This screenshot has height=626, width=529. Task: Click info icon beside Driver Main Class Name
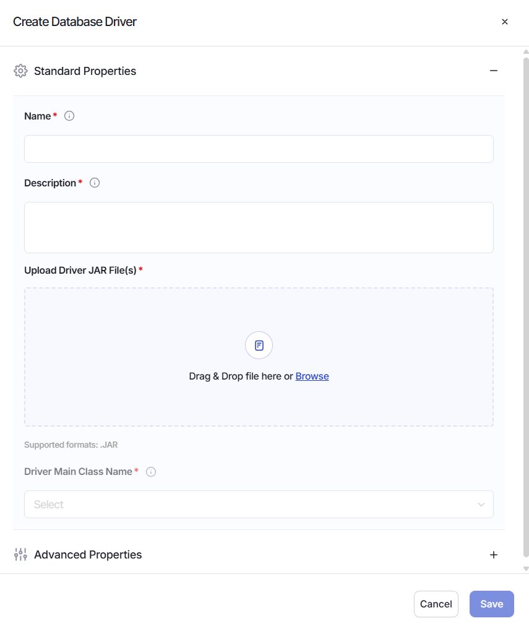pos(151,472)
